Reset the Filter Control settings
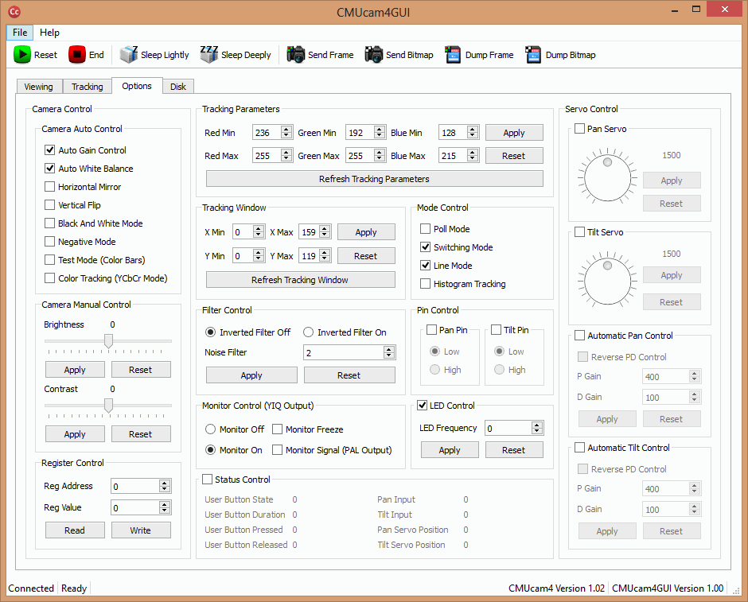This screenshot has height=602, width=748. pos(349,375)
